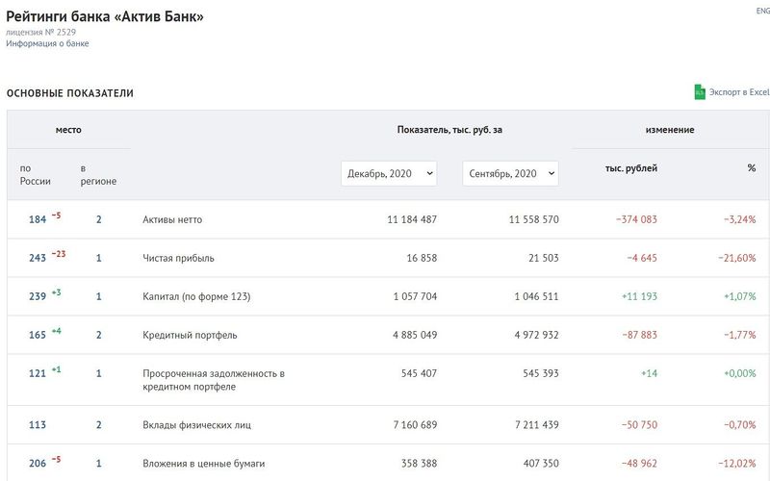This screenshot has height=481, width=770.
Task: Select Просроченная задолженность в кредитном портфеле label
Action: [214, 380]
